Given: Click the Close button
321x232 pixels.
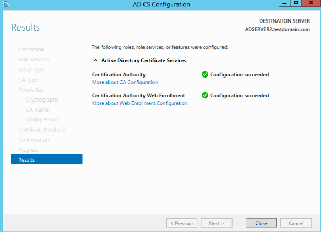Looking at the screenshot, I should pyautogui.click(x=261, y=223).
